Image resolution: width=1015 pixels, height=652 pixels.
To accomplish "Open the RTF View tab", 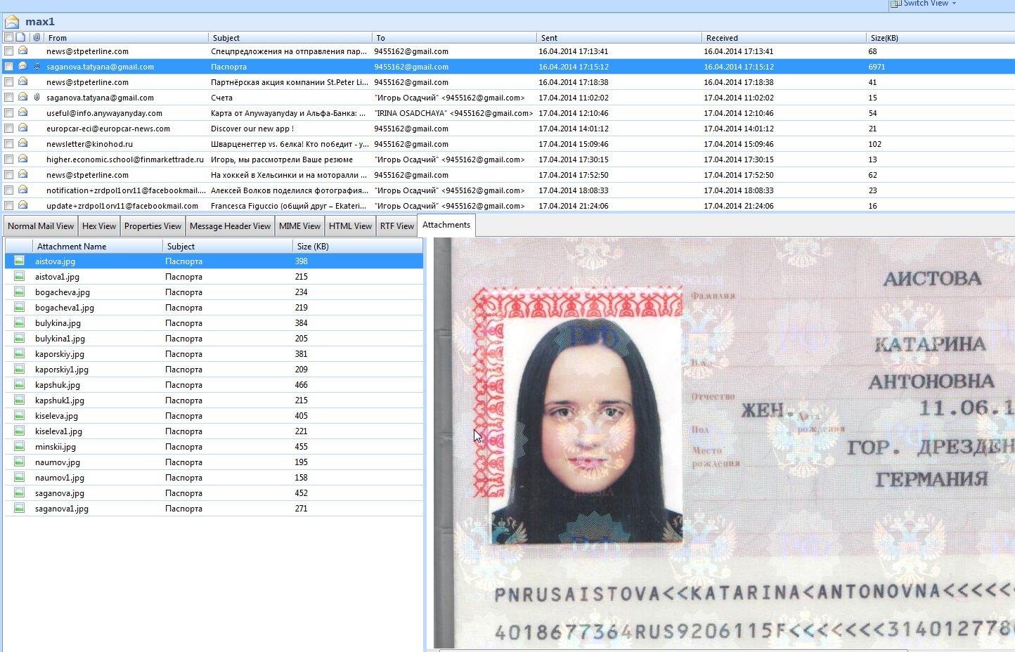I will pyautogui.click(x=397, y=226).
